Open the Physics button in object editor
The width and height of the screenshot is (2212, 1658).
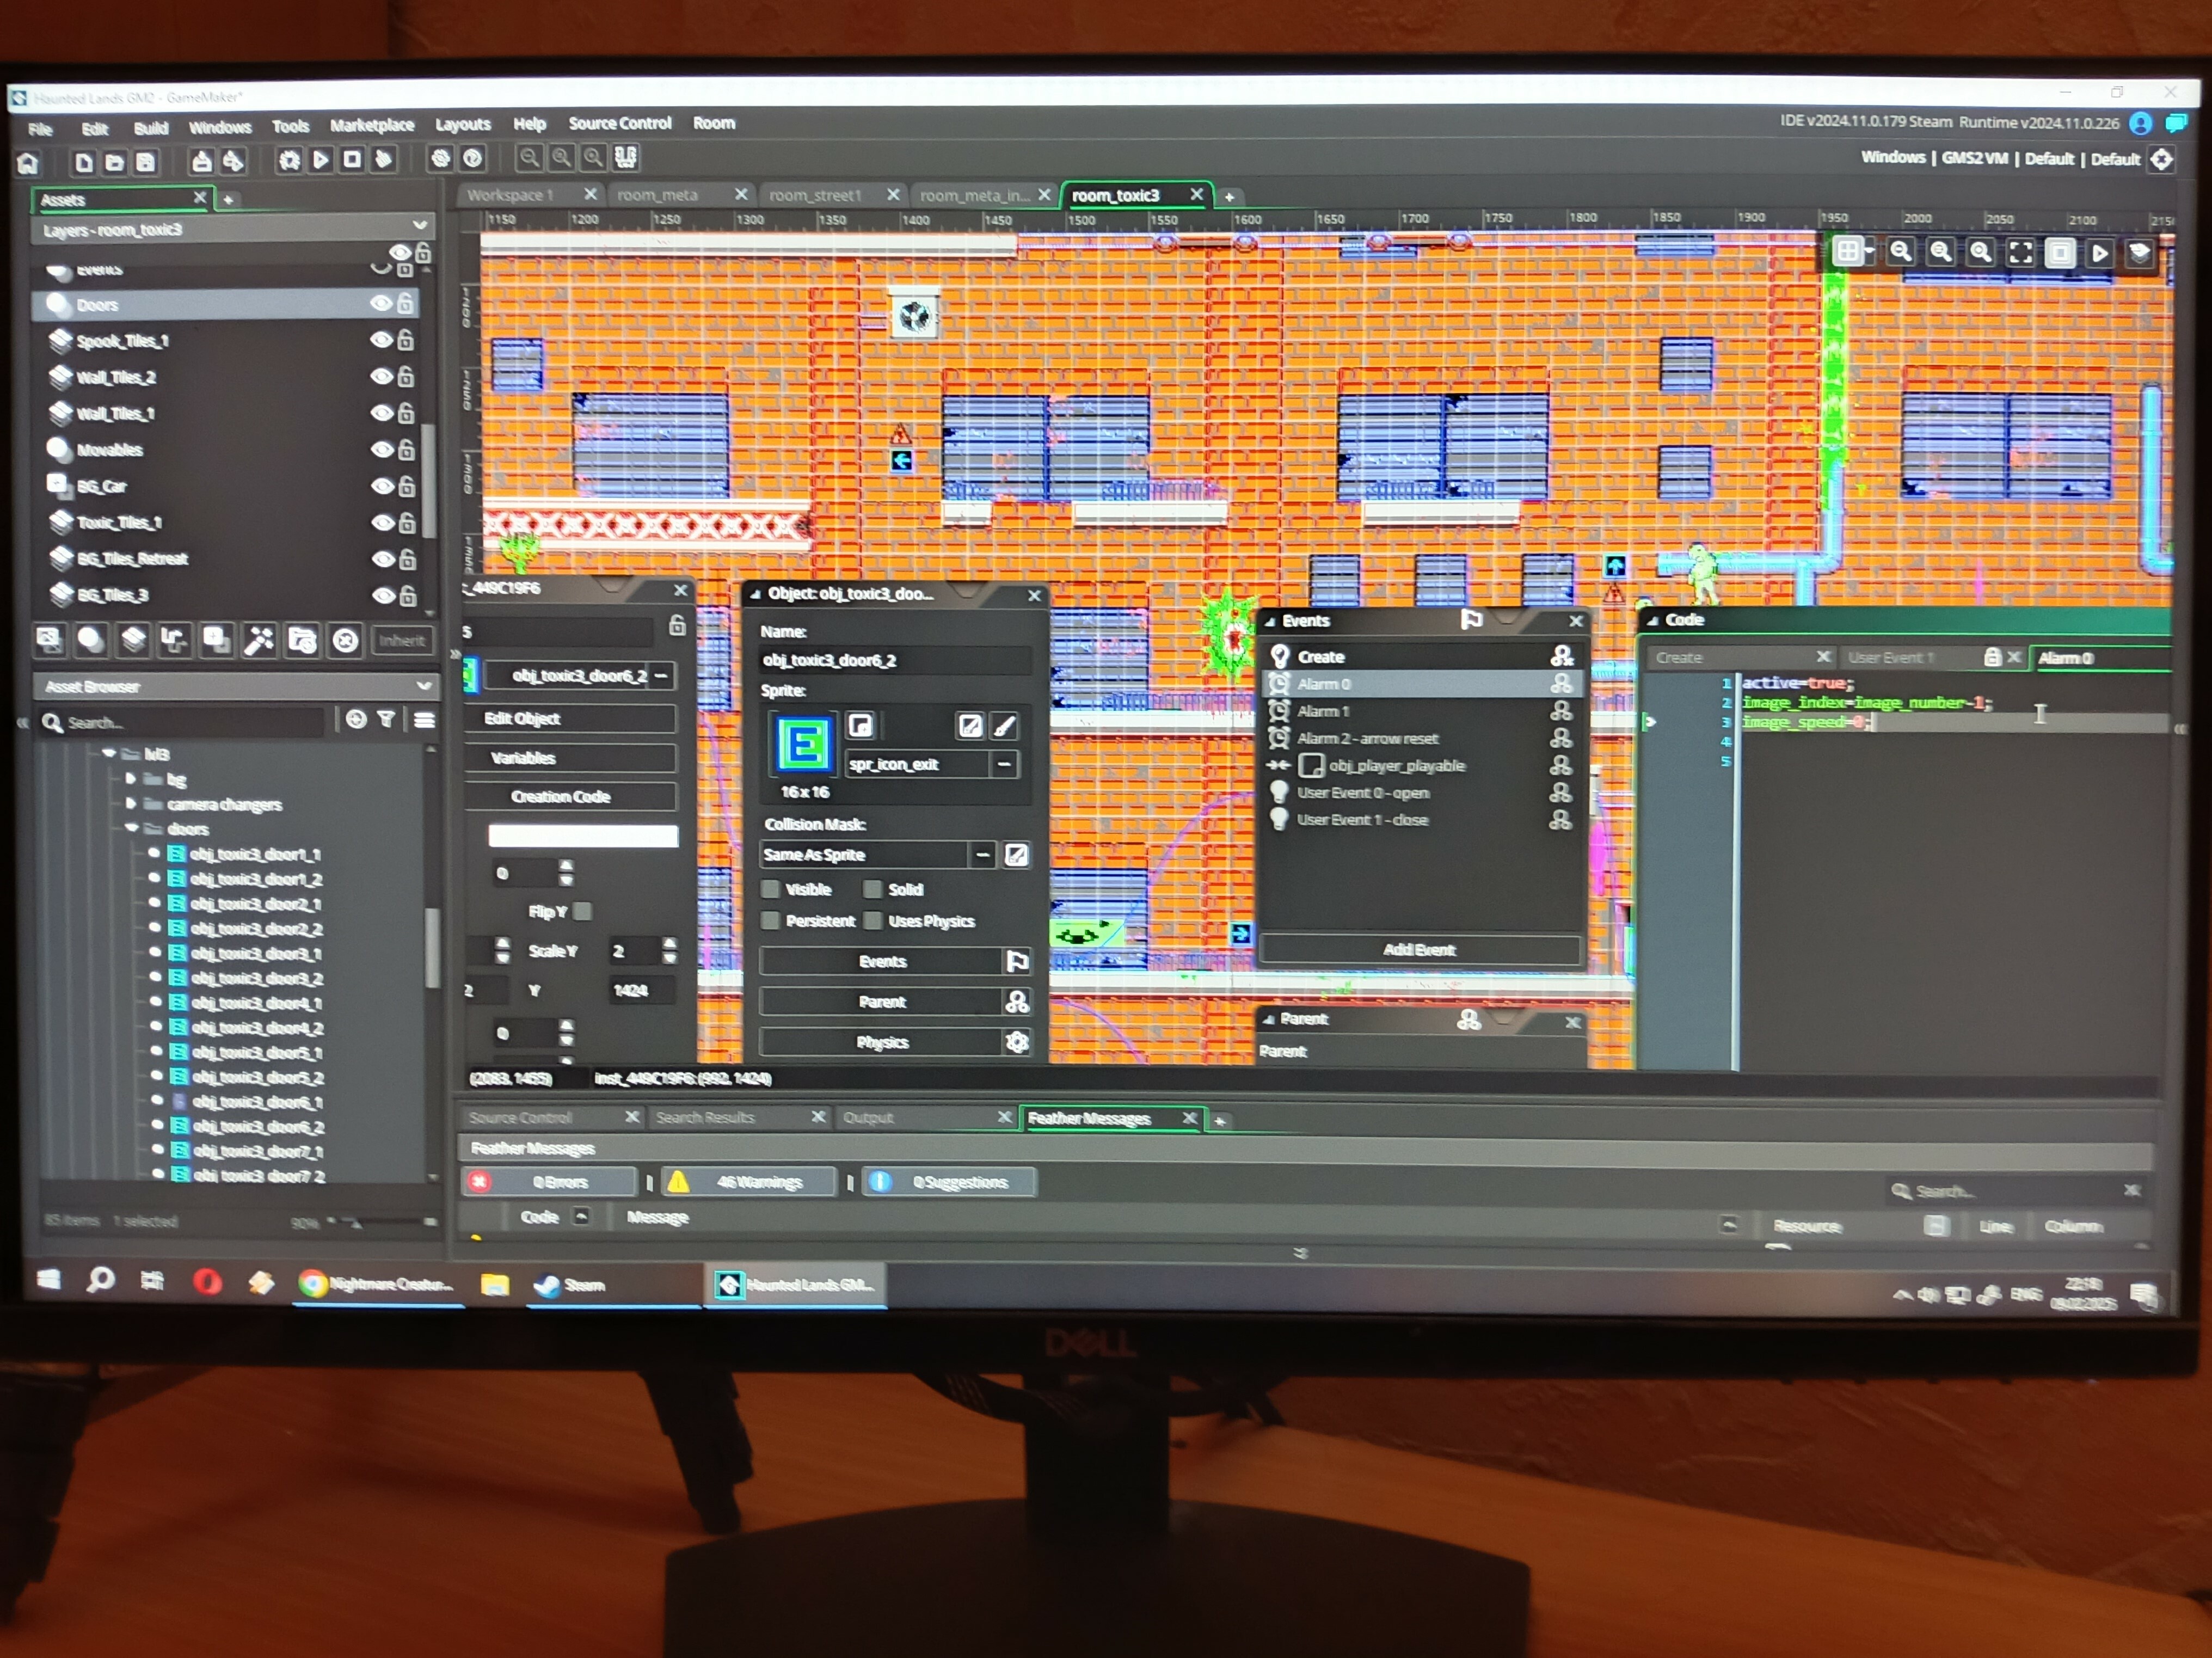894,1042
